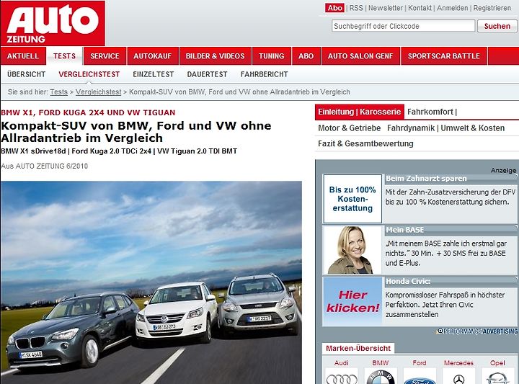
Task: Click the blonde woman BASE ad image
Action: [x=352, y=250]
